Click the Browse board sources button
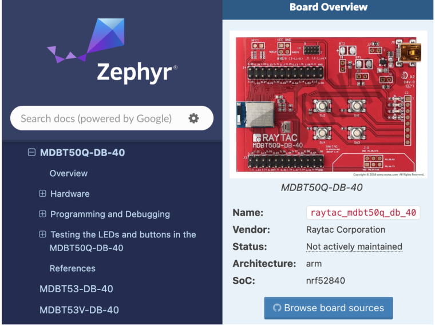The height and width of the screenshot is (326, 435). [x=328, y=308]
